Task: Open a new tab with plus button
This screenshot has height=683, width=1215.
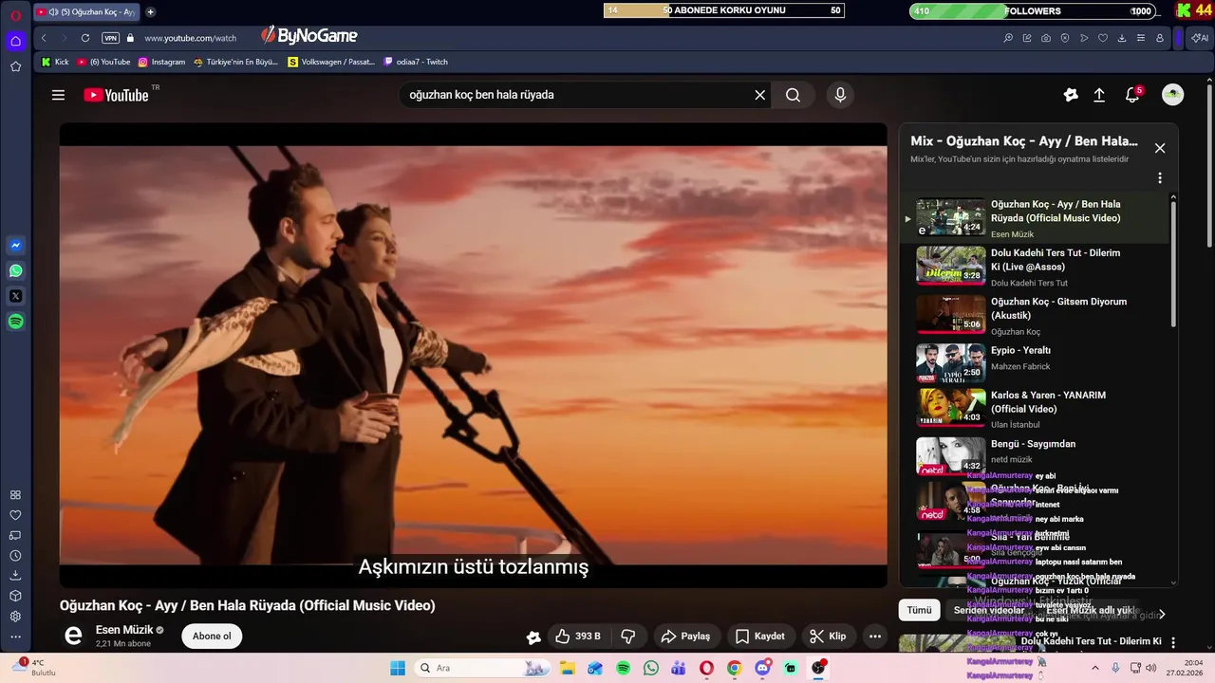Action: point(150,12)
